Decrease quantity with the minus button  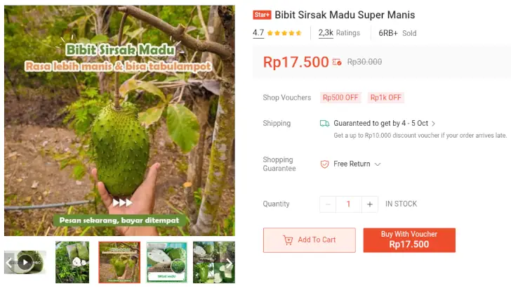point(328,204)
